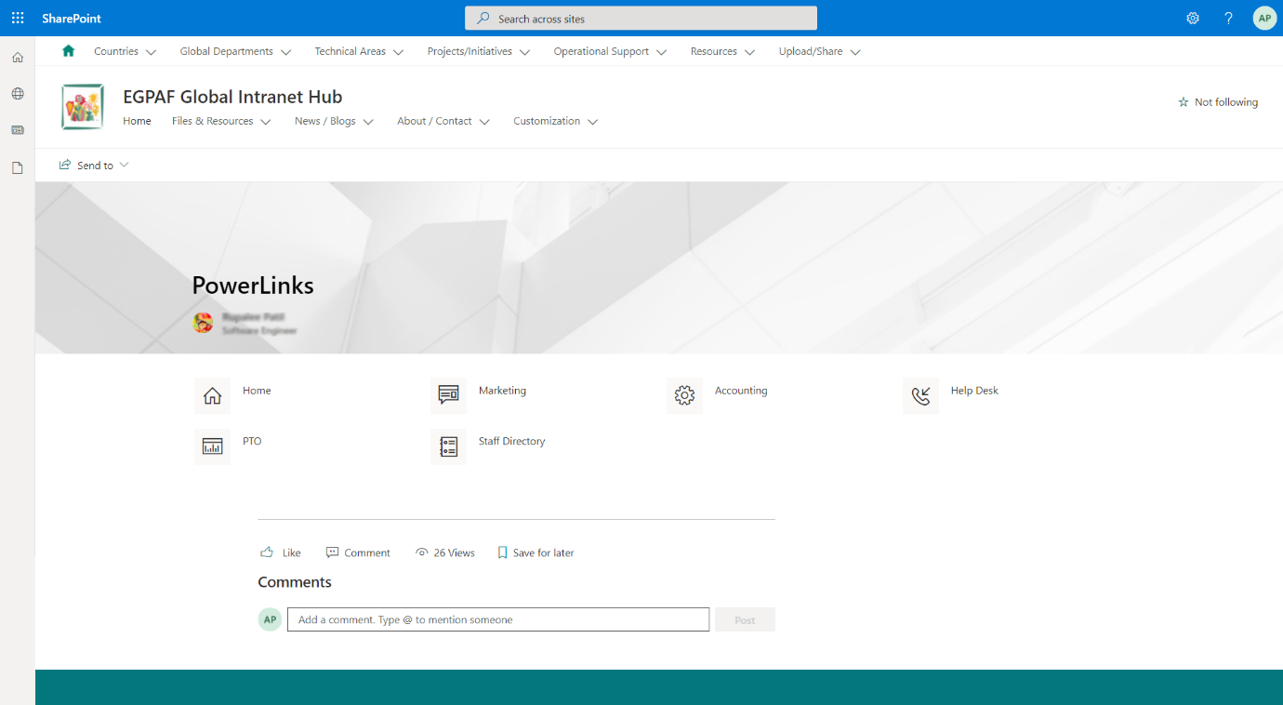Image resolution: width=1283 pixels, height=705 pixels.
Task: Open the Global Departments menu
Action: click(x=227, y=51)
